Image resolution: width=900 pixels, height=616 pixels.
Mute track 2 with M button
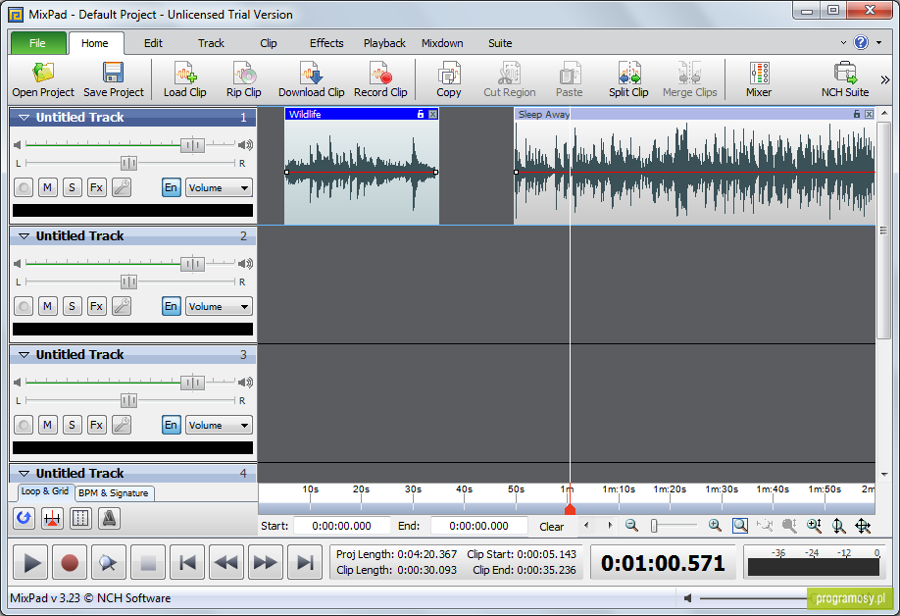[x=48, y=306]
